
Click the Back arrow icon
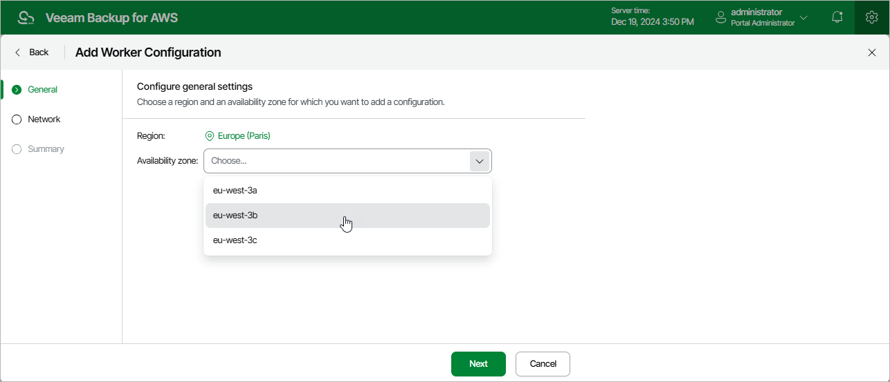(18, 52)
